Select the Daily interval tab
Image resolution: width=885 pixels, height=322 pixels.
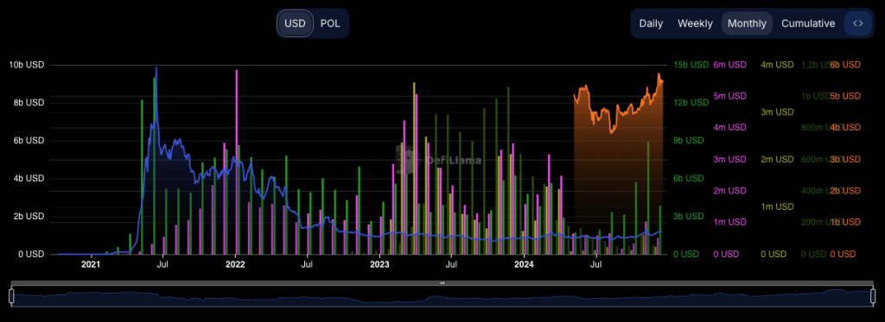651,23
